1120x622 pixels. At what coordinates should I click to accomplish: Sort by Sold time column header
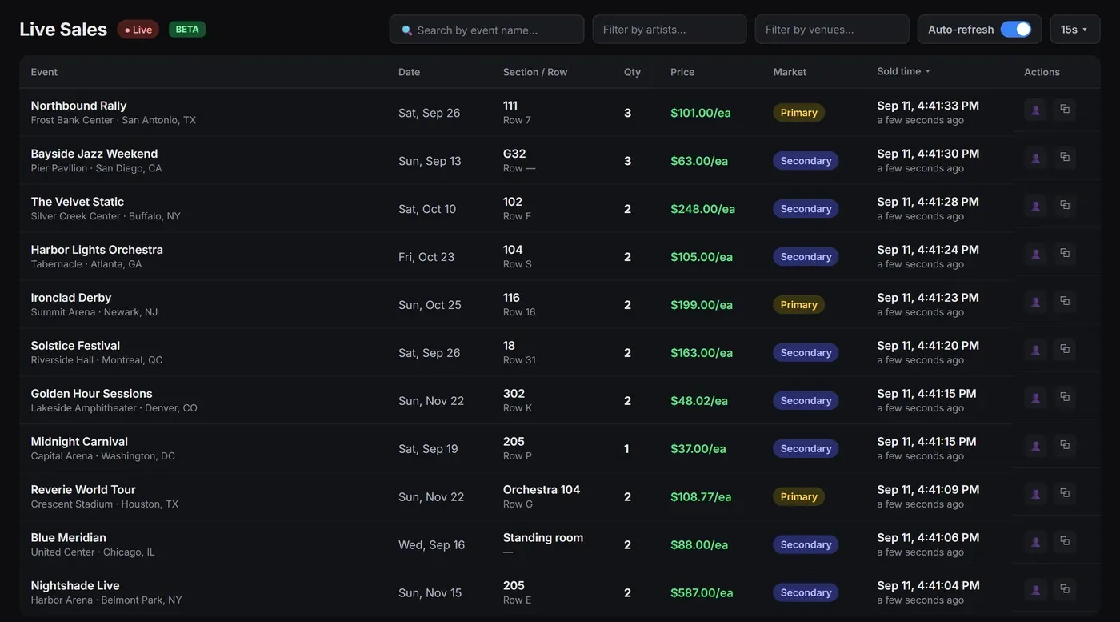[x=903, y=71]
